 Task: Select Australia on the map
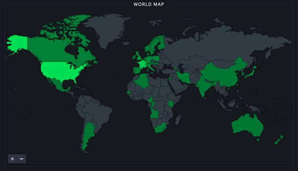[x=247, y=125]
